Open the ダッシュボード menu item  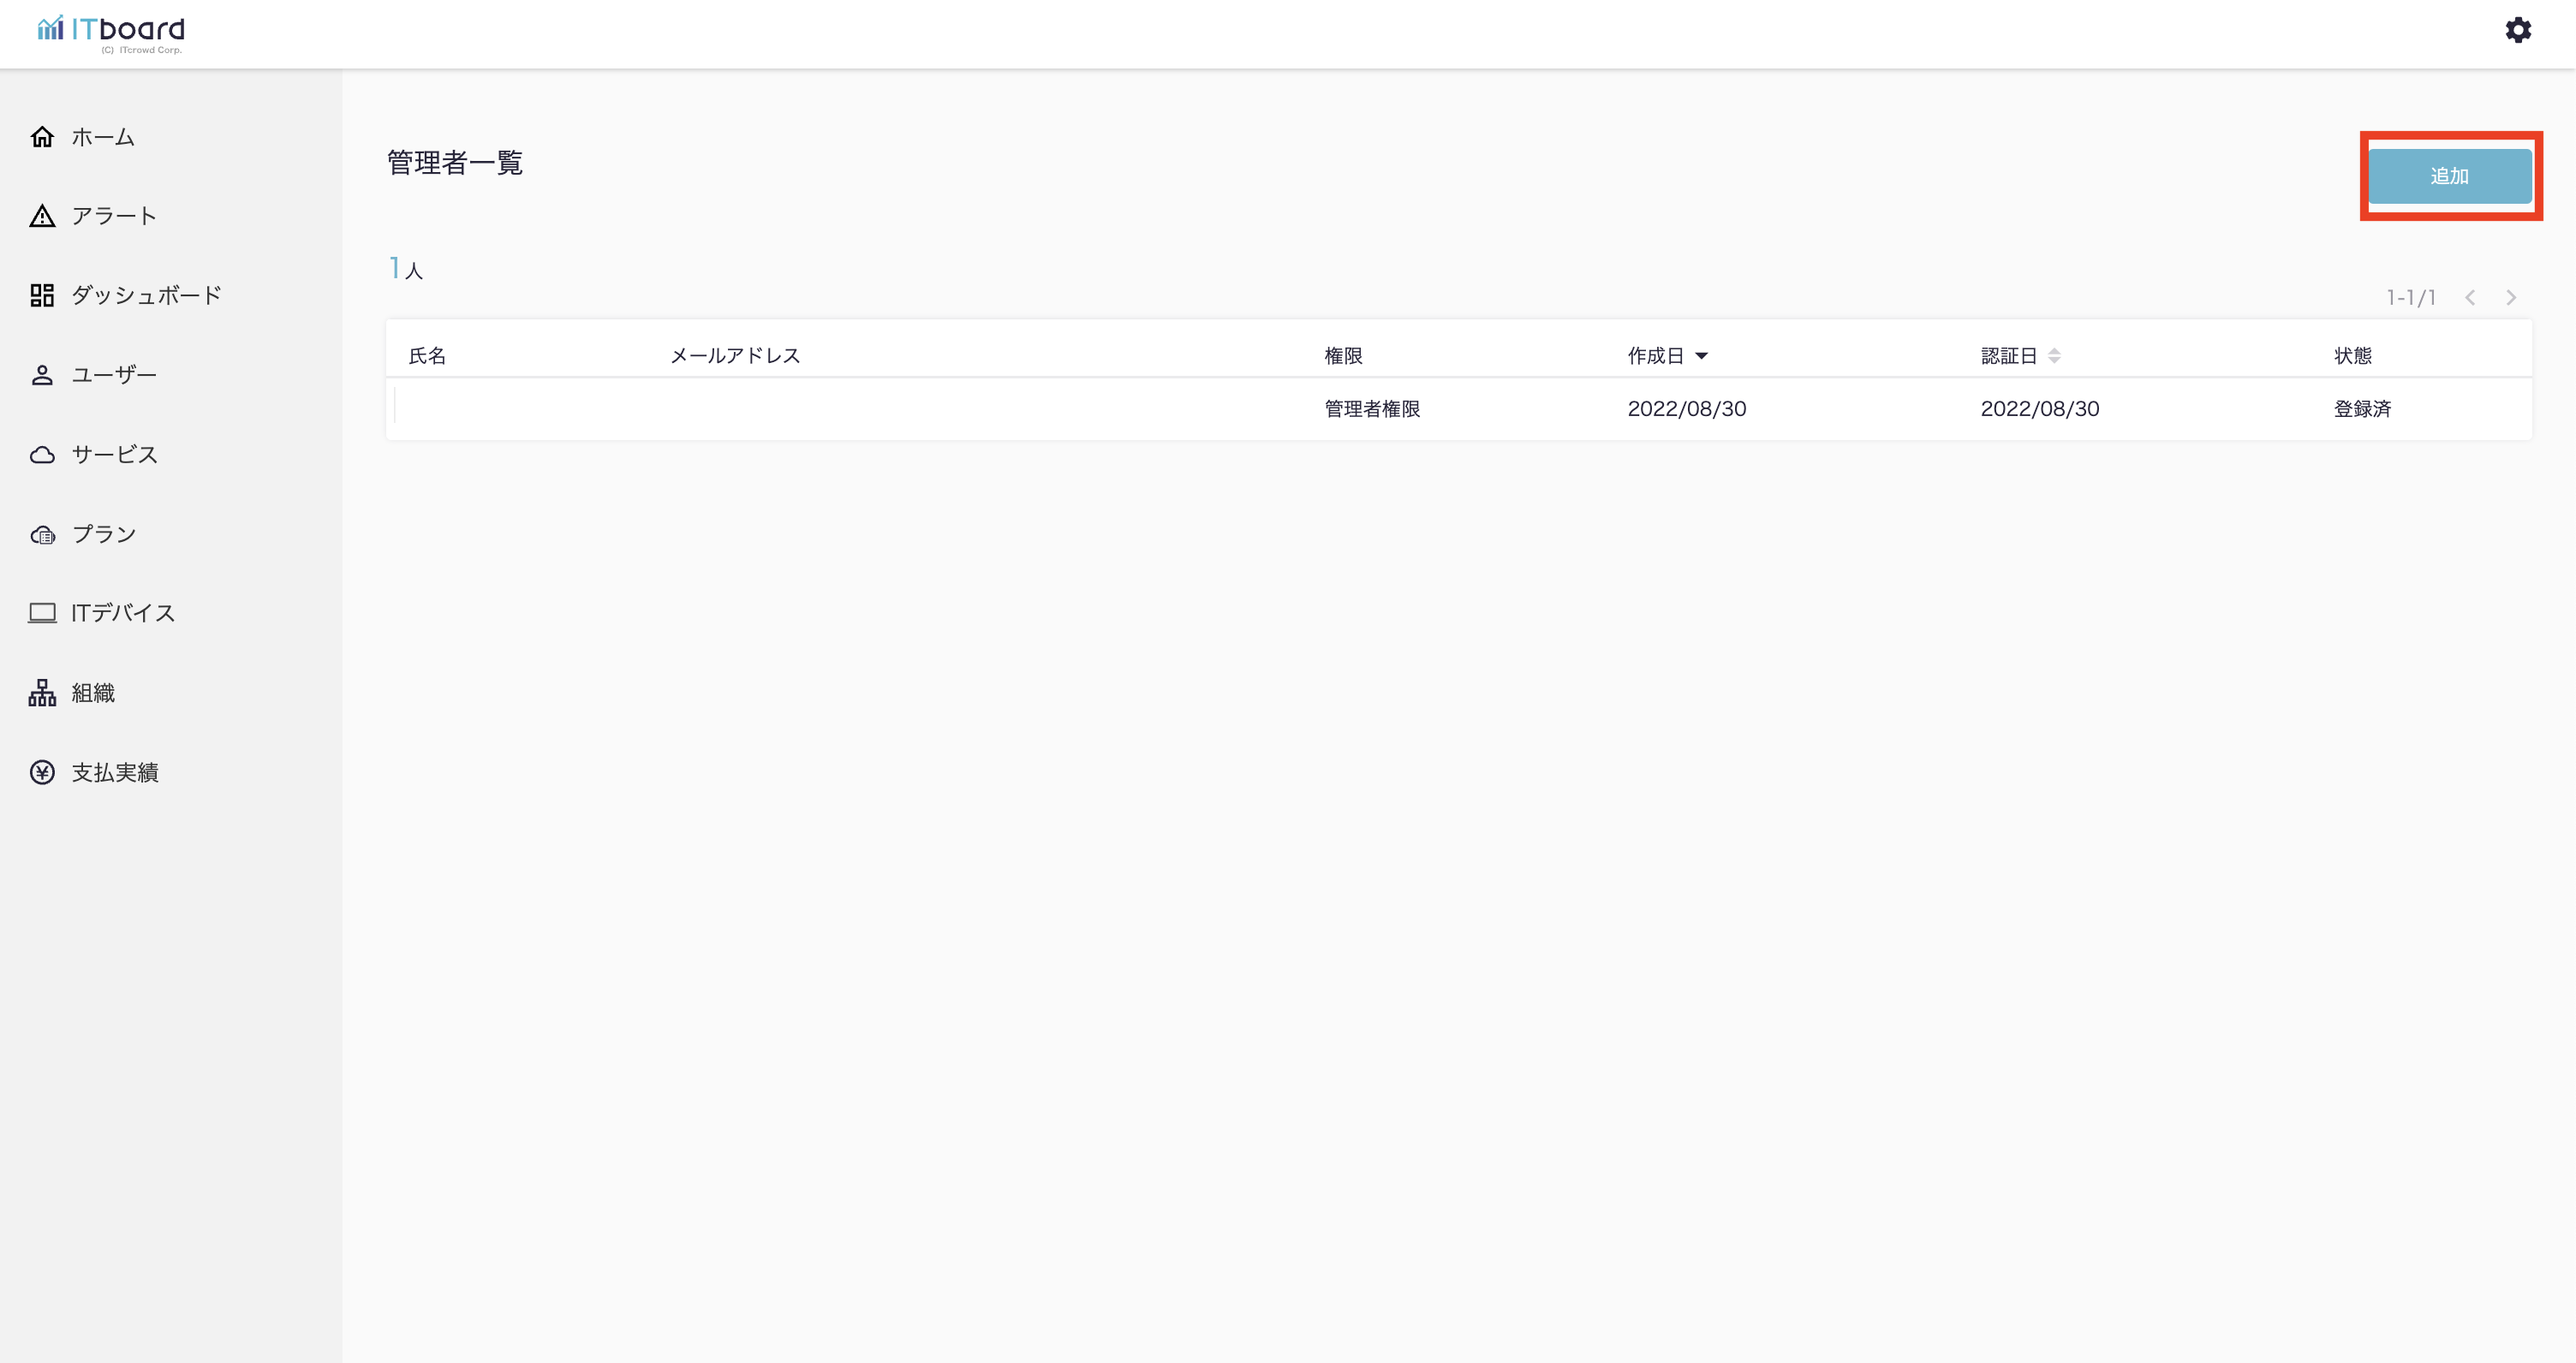pos(146,295)
